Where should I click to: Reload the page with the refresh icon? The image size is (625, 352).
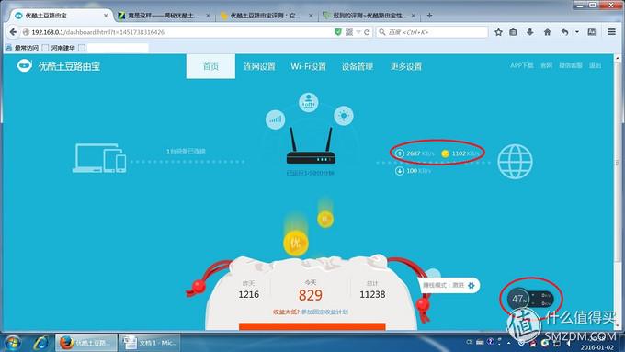pyautogui.click(x=367, y=32)
